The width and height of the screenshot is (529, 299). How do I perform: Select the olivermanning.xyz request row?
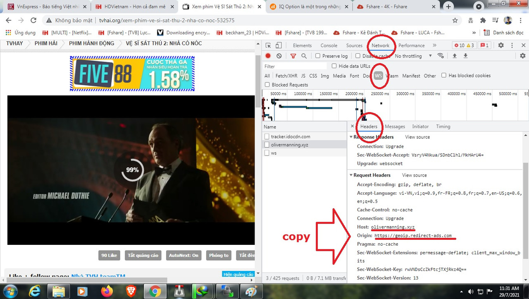tap(305, 145)
